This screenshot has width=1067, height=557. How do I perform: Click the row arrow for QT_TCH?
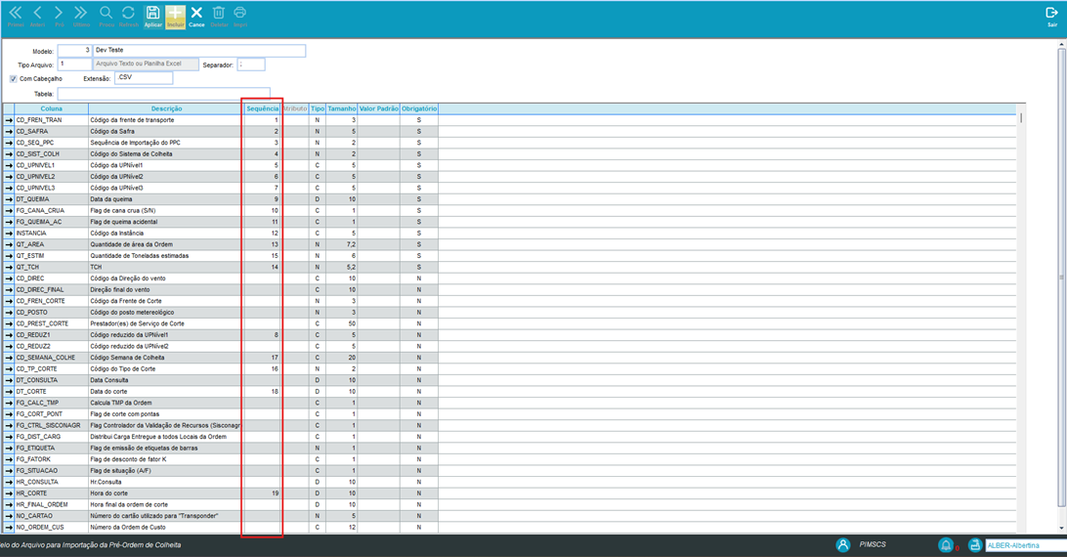click(x=9, y=267)
